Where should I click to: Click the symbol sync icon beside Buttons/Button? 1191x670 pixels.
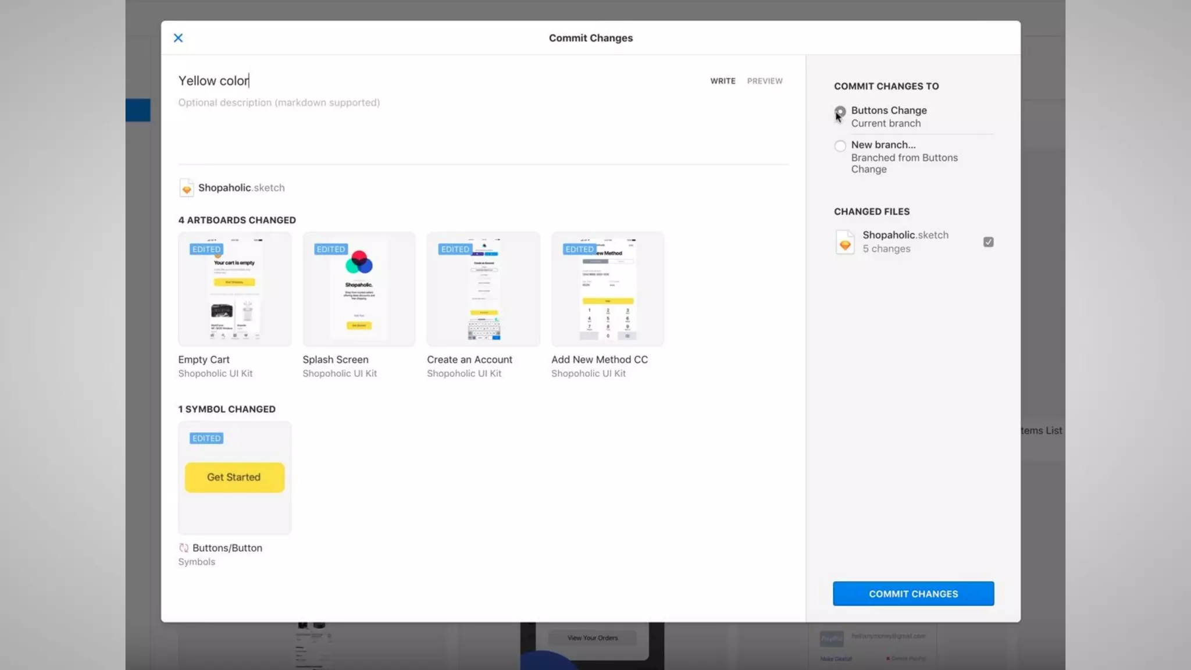184,548
